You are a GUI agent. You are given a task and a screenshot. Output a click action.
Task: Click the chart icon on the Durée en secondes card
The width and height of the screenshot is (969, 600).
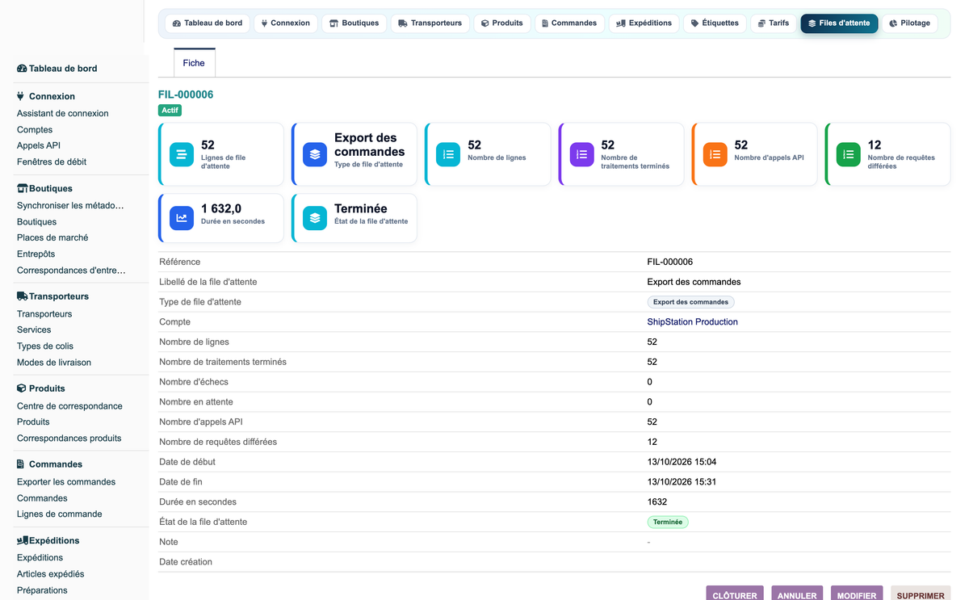click(x=182, y=218)
